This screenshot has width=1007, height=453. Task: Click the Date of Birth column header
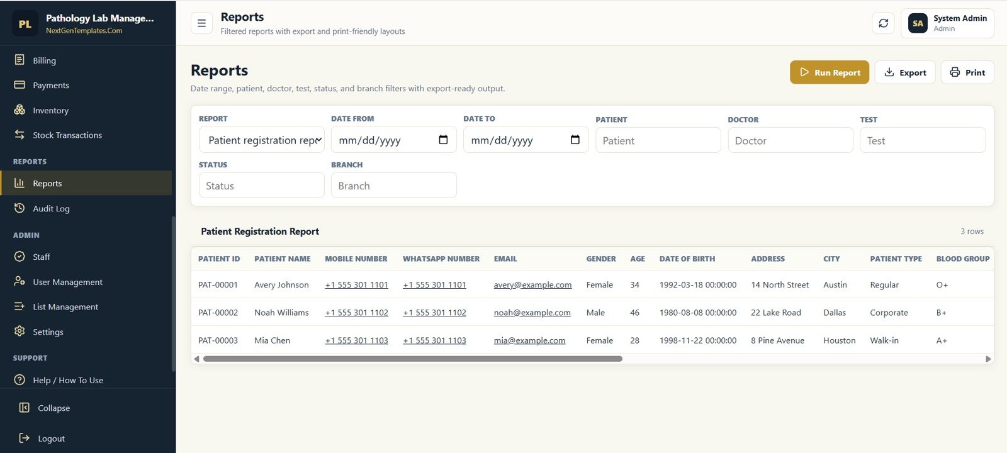pyautogui.click(x=687, y=259)
